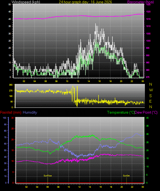Select the 'Rainfall (mm)' legend label
The height and width of the screenshot is (191, 160).
(x=11, y=112)
